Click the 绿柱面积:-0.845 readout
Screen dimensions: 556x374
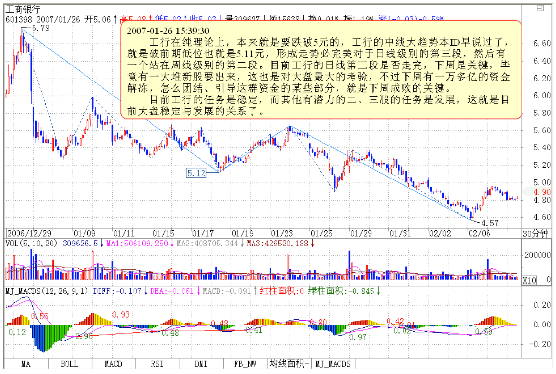click(x=341, y=291)
